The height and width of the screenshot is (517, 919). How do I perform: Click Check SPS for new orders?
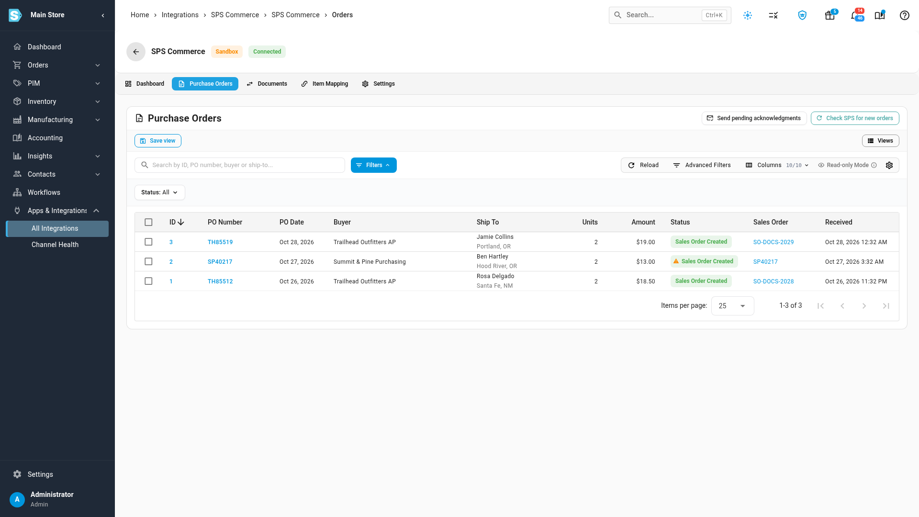pyautogui.click(x=855, y=118)
